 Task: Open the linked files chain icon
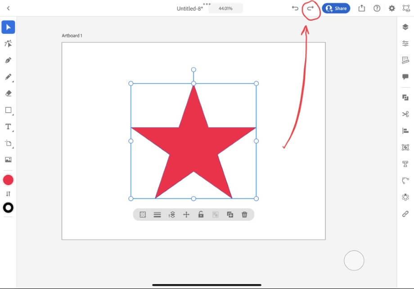(x=405, y=214)
